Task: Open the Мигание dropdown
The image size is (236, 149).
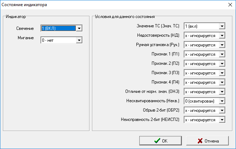Action: 79,40
